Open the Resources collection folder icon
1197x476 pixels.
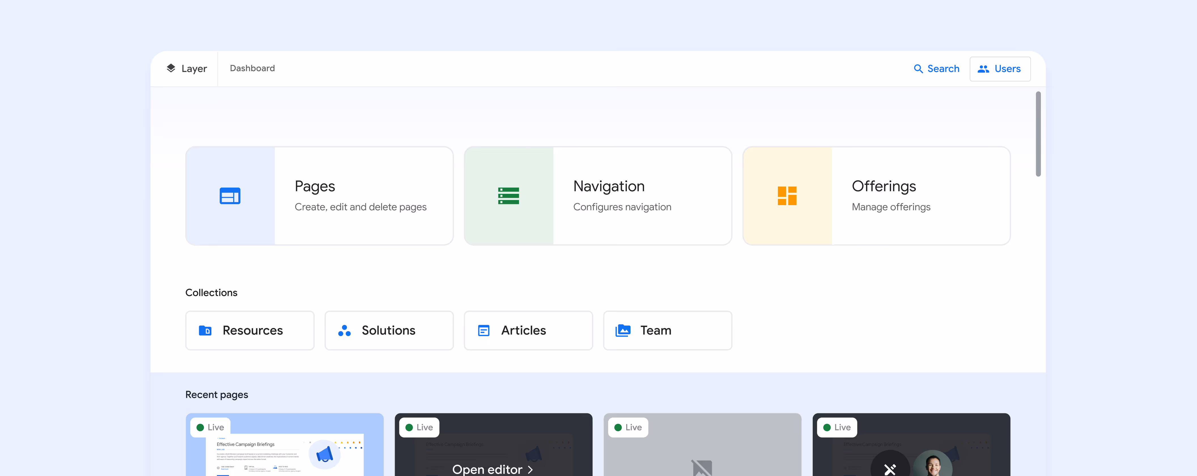point(205,331)
